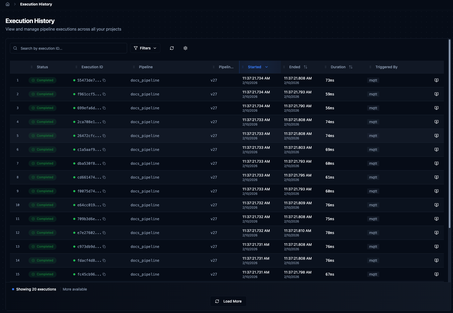The width and height of the screenshot is (453, 313).
Task: Copy execution ID 55473de7 using copy icon
Action: pyautogui.click(x=104, y=80)
